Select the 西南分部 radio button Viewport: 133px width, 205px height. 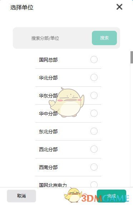point(94,167)
